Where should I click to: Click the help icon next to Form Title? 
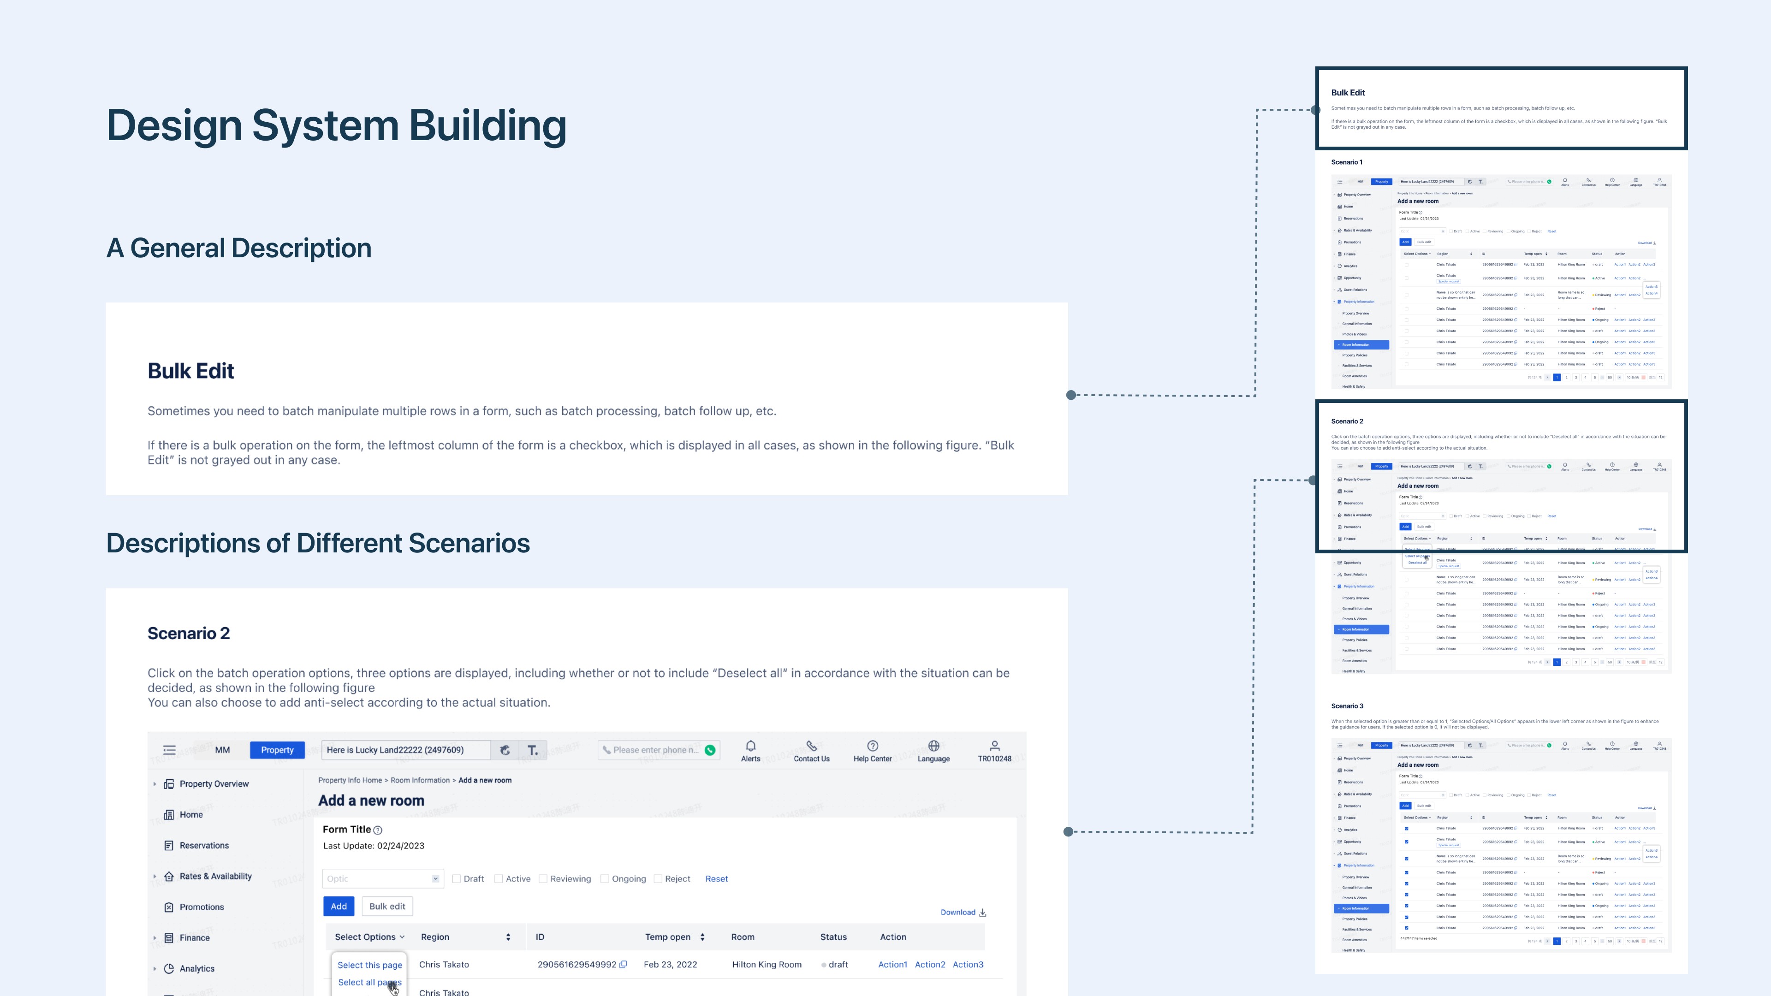click(x=377, y=830)
